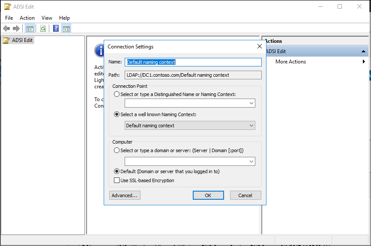Select the ADSI Edit tree node
The image size is (371, 246).
click(x=18, y=40)
